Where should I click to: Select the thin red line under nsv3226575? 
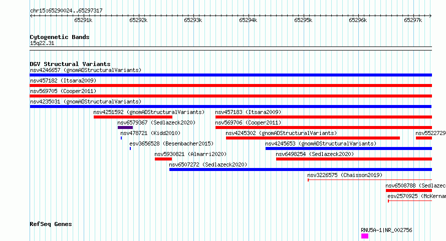370,180
